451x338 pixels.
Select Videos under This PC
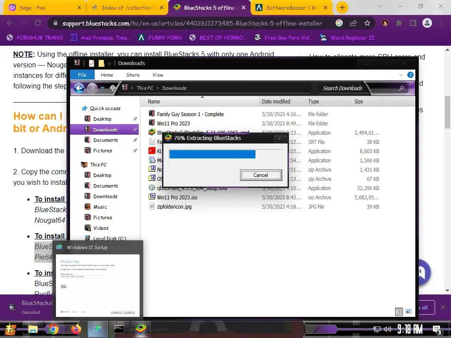tap(100, 228)
